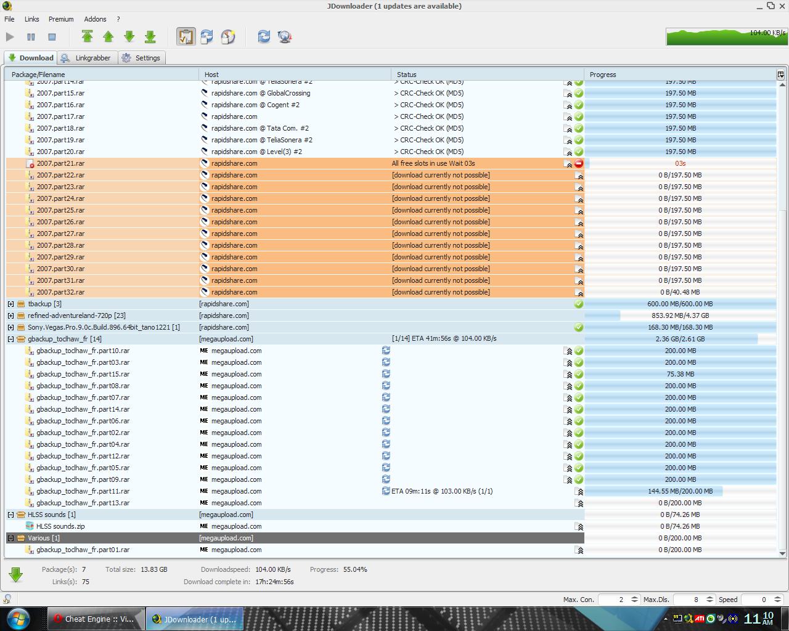
Task: Start downloads with the play button
Action: pos(10,37)
